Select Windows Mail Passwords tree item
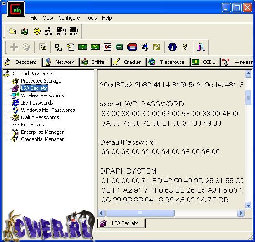Screen dimensions: 255x242 point(48,110)
